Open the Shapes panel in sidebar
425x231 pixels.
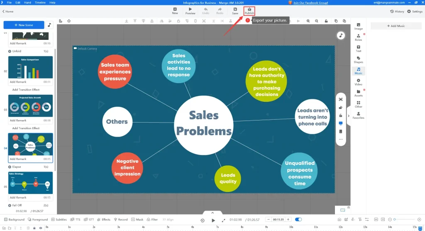358,59
